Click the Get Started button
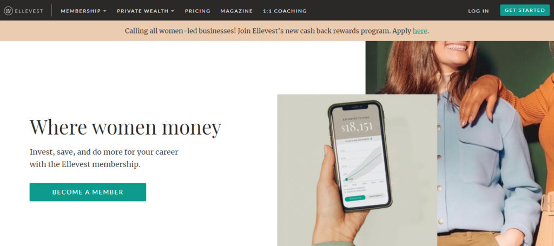Image resolution: width=554 pixels, height=246 pixels. (x=525, y=10)
